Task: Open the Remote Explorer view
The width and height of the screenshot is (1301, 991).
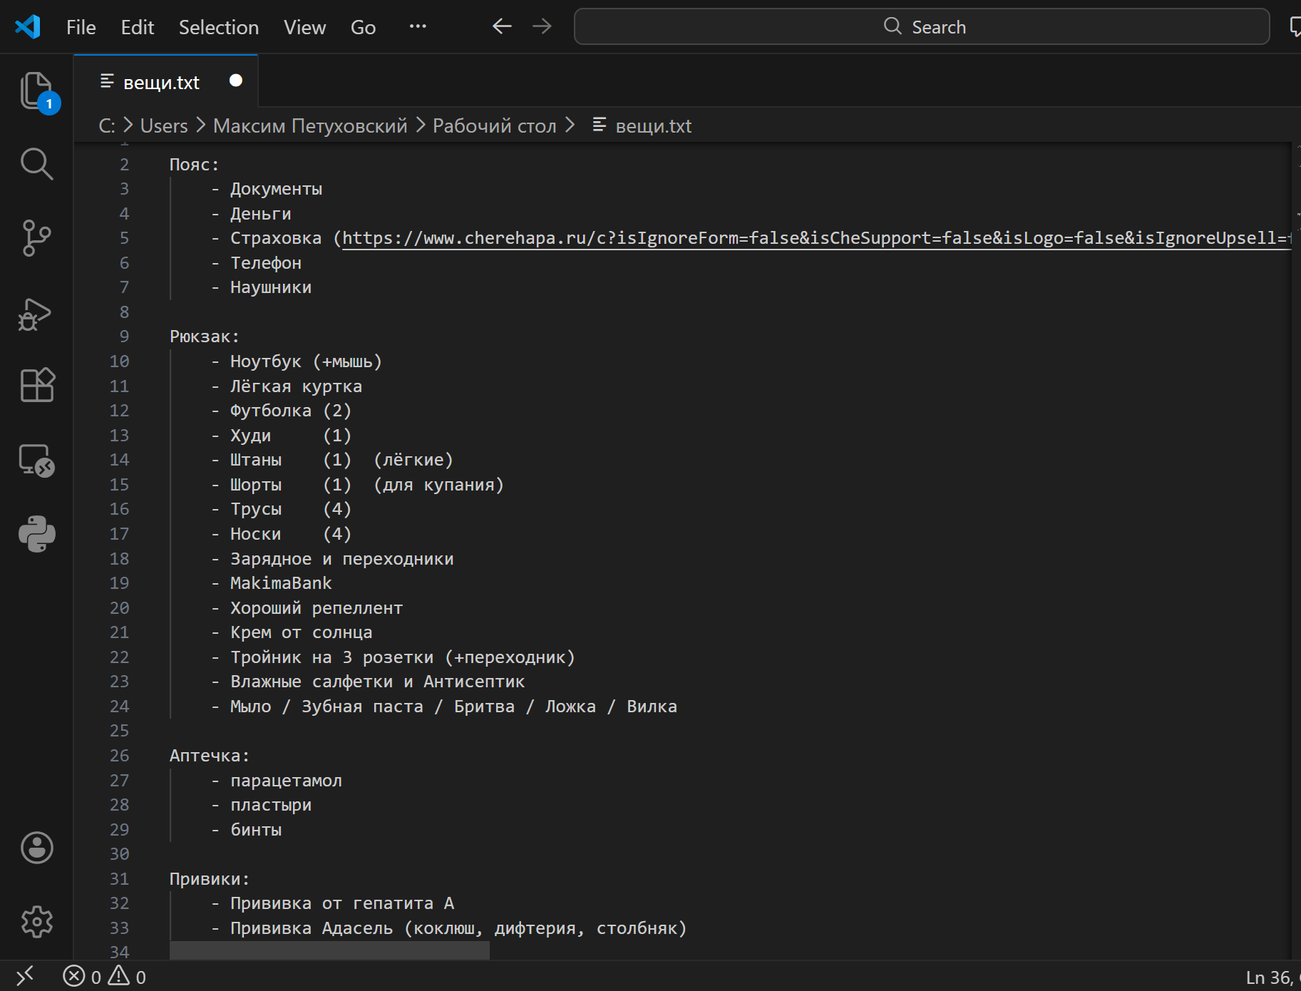Action: pyautogui.click(x=37, y=461)
